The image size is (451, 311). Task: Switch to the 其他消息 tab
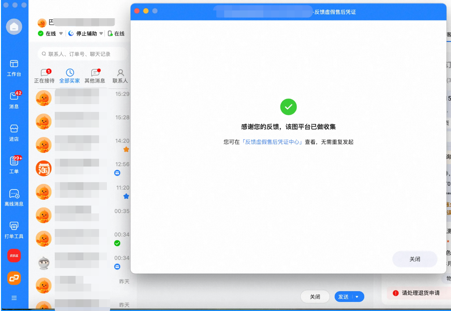(95, 76)
